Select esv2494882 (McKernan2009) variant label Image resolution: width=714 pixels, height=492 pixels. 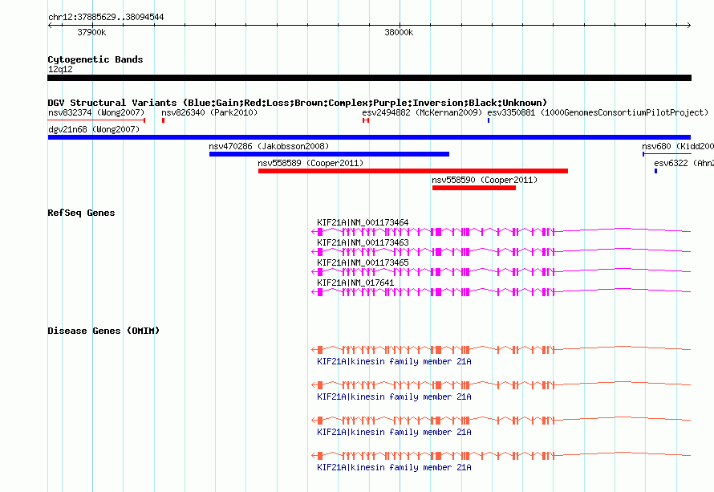pos(422,112)
